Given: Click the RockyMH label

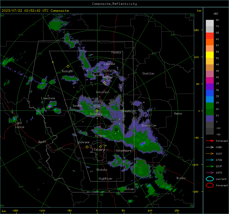Looking at the screenshot, I should pos(67,71).
